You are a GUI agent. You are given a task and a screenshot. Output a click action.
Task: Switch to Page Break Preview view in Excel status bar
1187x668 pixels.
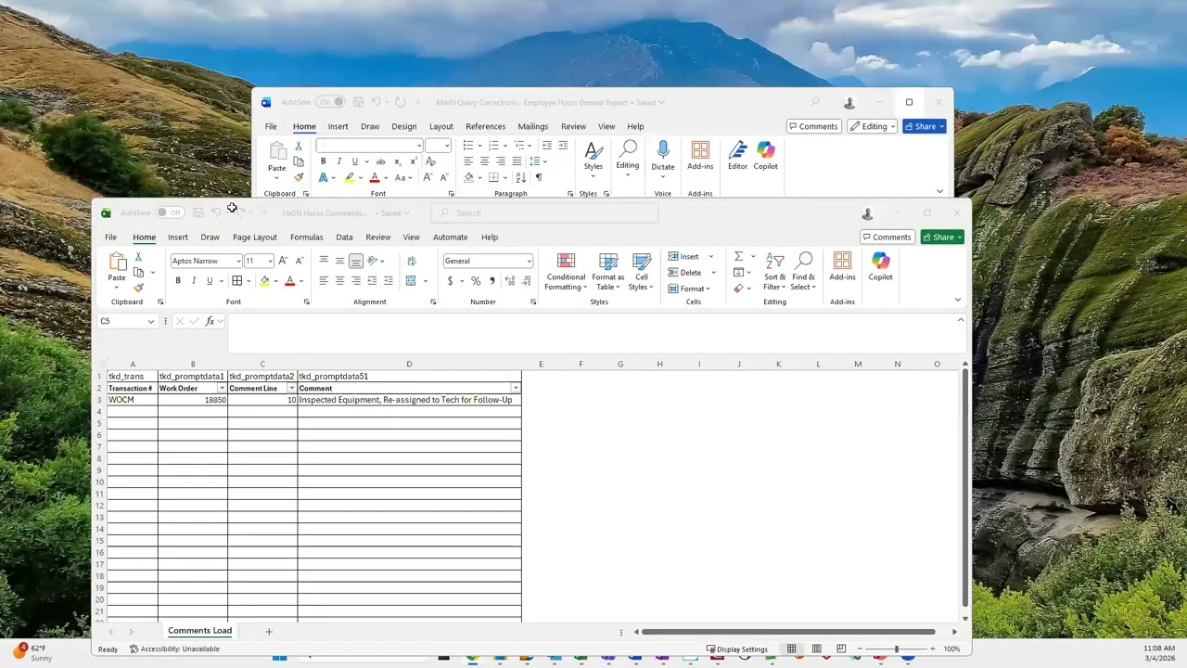tap(841, 649)
